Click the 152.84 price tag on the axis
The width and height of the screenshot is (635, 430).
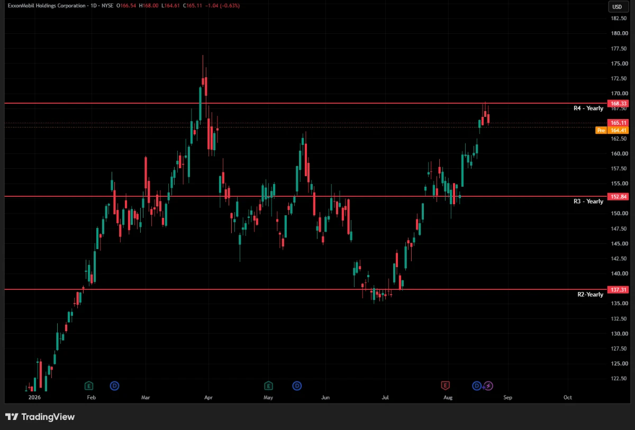pos(618,196)
